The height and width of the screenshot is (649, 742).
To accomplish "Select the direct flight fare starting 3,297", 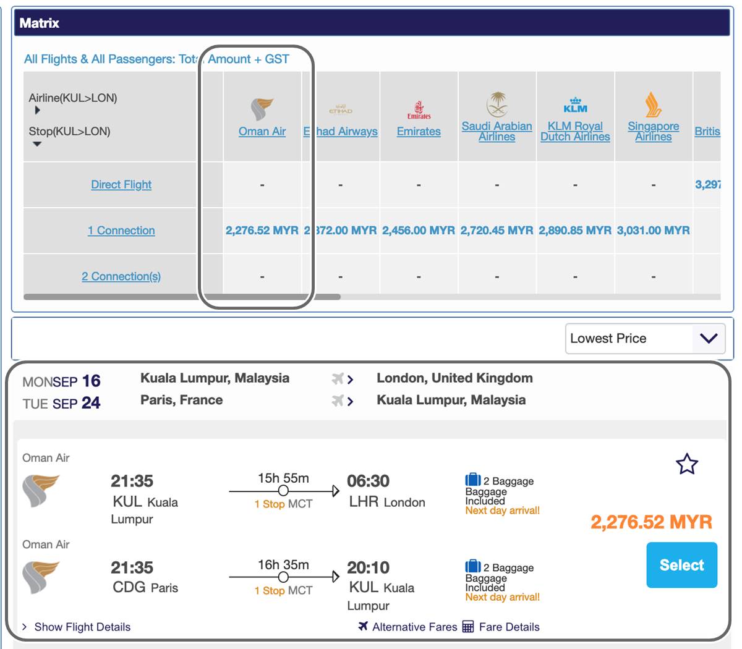I will click(708, 185).
